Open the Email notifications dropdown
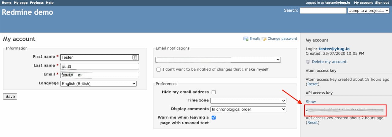 coord(218,60)
